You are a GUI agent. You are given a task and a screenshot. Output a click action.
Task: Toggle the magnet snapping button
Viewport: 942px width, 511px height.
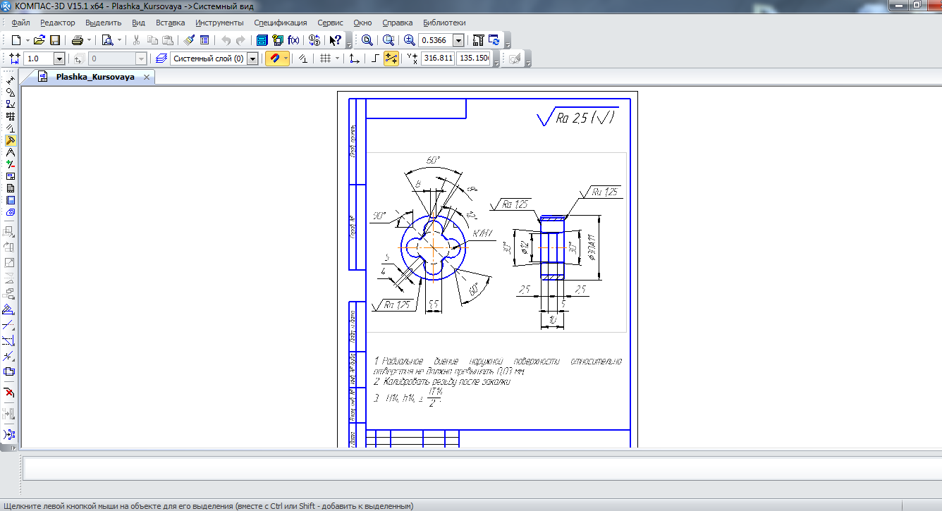pyautogui.click(x=274, y=59)
